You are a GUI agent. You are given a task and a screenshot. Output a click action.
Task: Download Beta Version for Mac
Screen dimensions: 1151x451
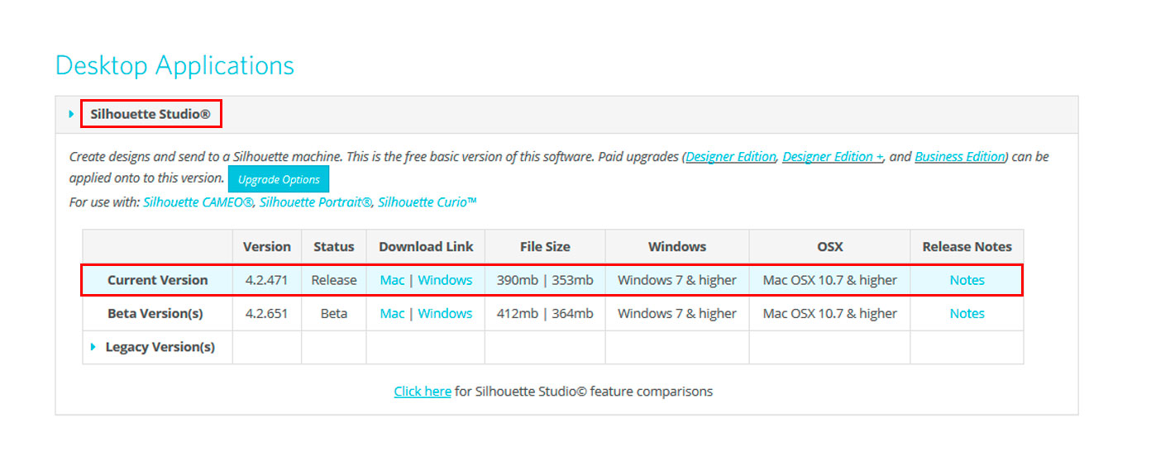(x=392, y=313)
